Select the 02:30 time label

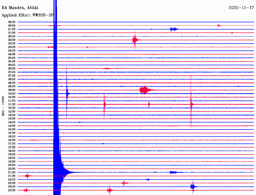(12, 40)
